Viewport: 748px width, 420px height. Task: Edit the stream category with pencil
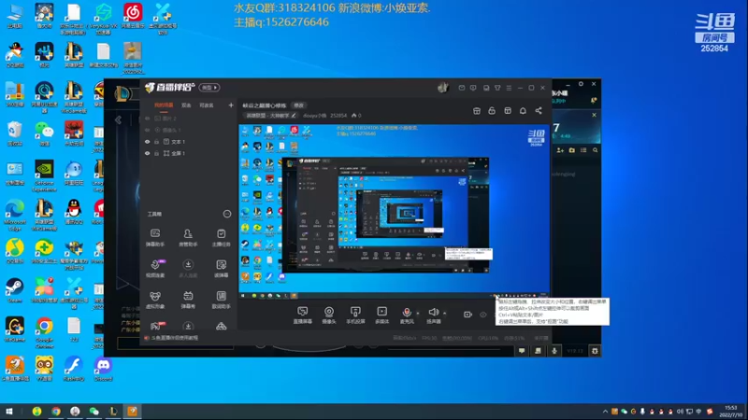[x=294, y=116]
